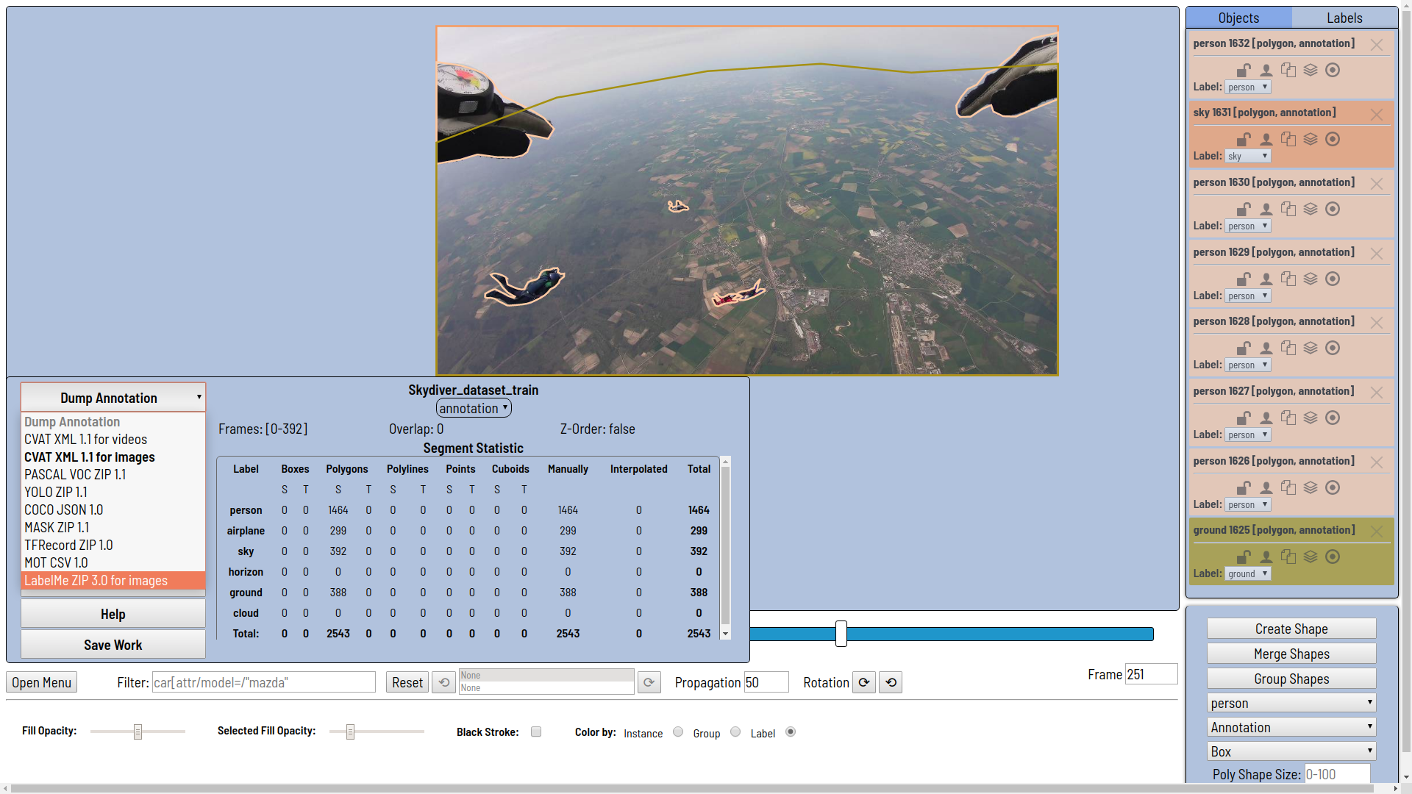Open the Label dropdown of sky 1631

coord(1248,156)
